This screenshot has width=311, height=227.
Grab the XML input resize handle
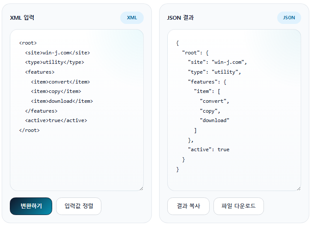click(142, 189)
